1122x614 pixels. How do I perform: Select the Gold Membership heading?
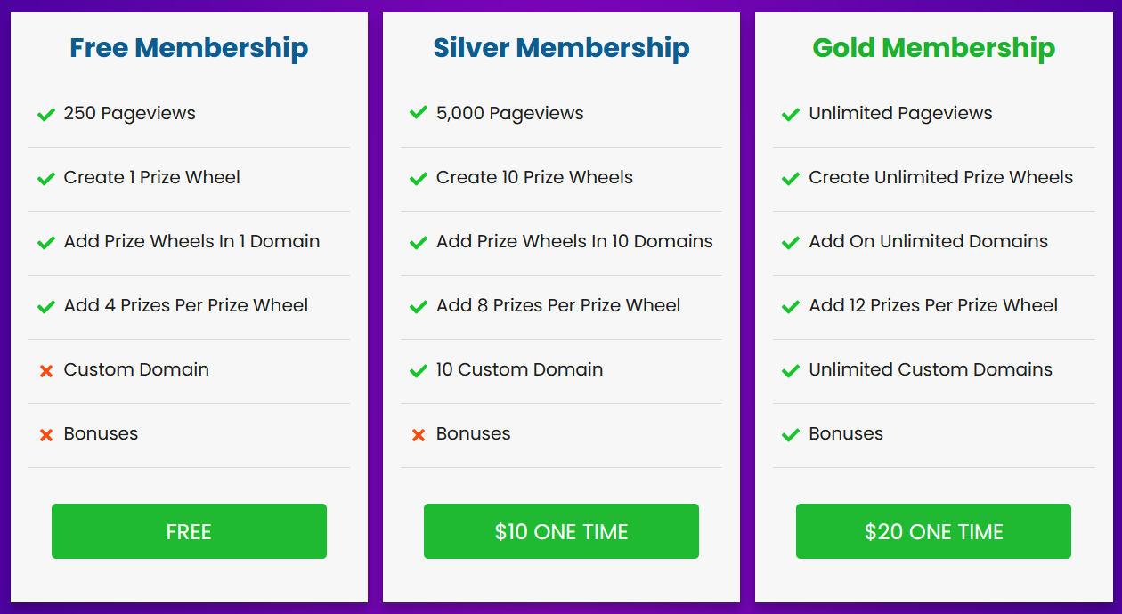[933, 48]
